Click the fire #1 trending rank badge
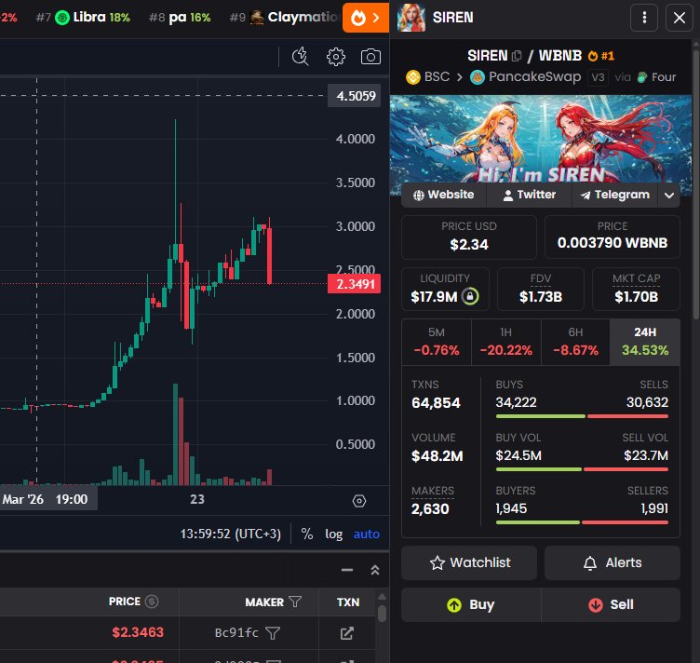700x663 pixels. click(x=601, y=56)
